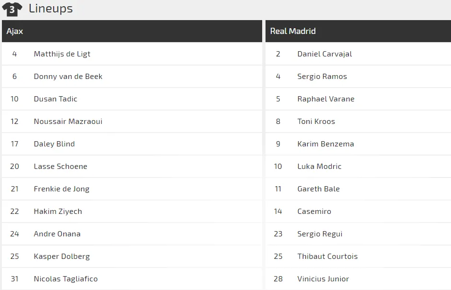This screenshot has width=451, height=290.
Task: Select Hakim Ziyech from Ajax list
Action: click(58, 212)
